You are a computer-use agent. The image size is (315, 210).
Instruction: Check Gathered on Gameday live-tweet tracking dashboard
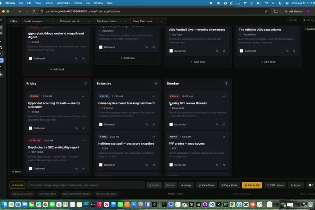(x=101, y=125)
